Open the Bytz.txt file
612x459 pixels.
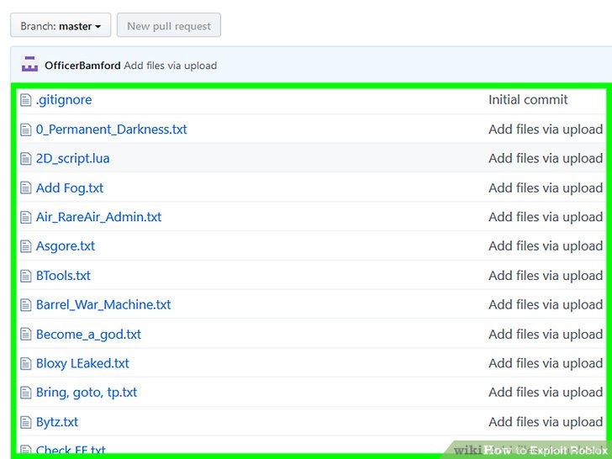click(57, 422)
